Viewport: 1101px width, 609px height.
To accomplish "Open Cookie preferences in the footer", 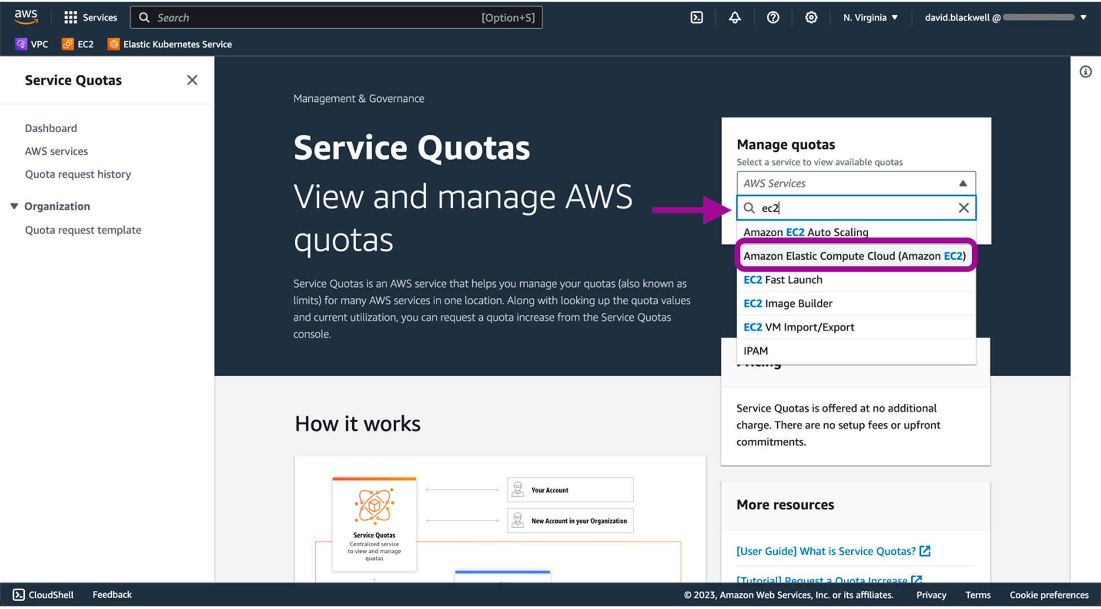I will pyautogui.click(x=1049, y=595).
